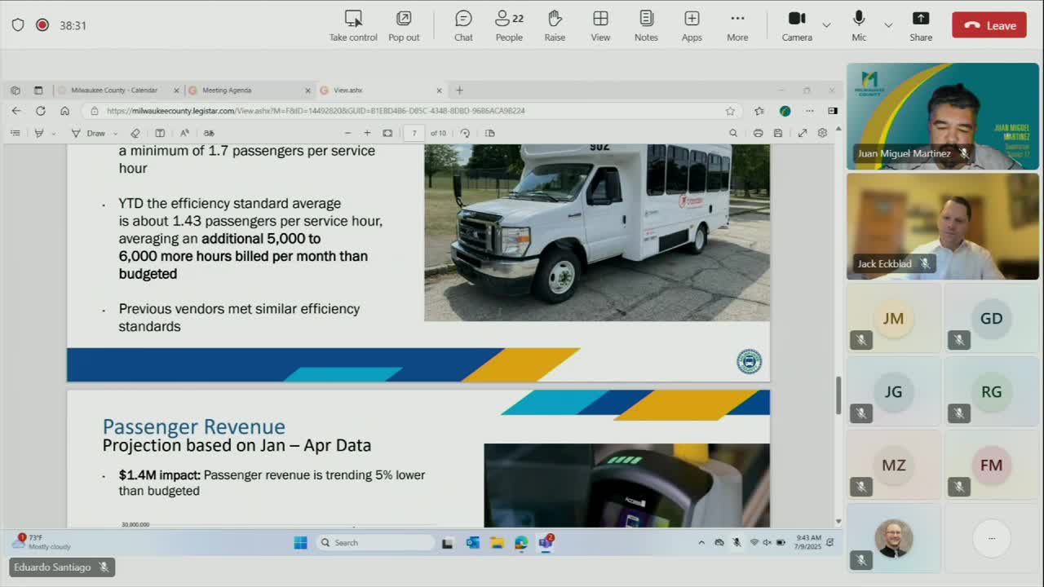This screenshot has height=587, width=1044.
Task: Close the View.ashx tab
Action: pos(439,90)
